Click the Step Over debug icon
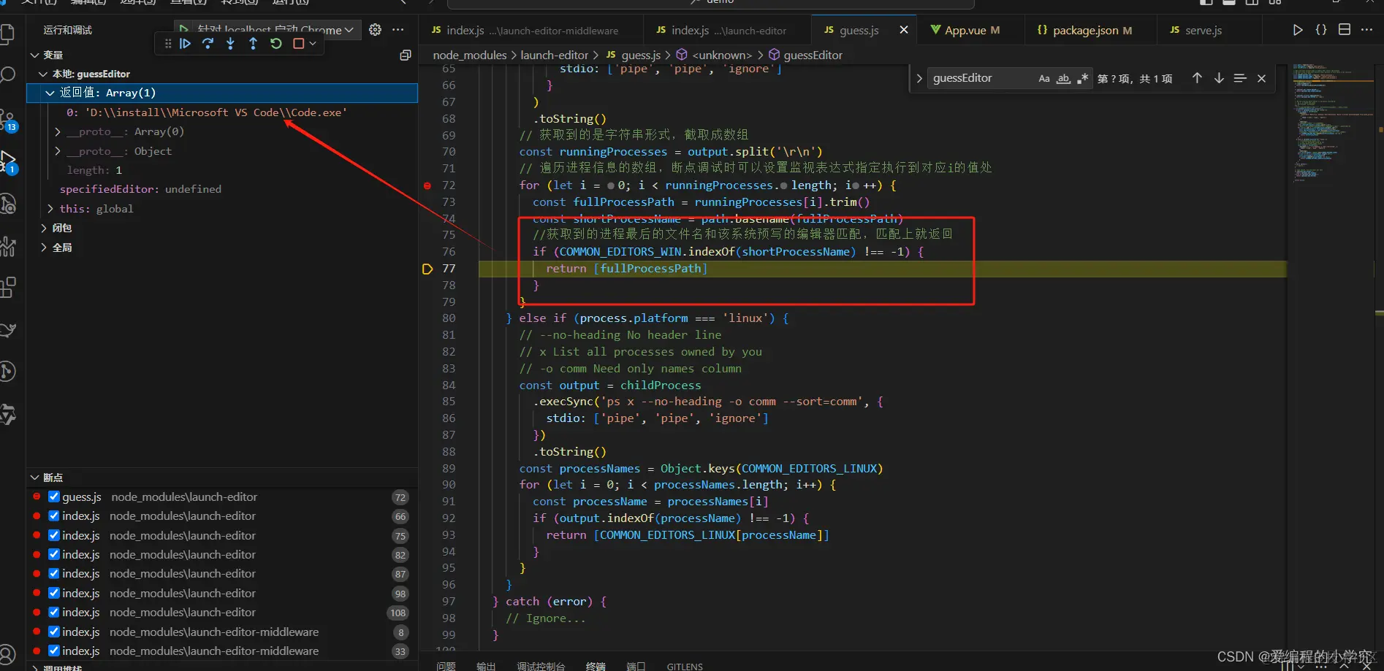 (208, 44)
